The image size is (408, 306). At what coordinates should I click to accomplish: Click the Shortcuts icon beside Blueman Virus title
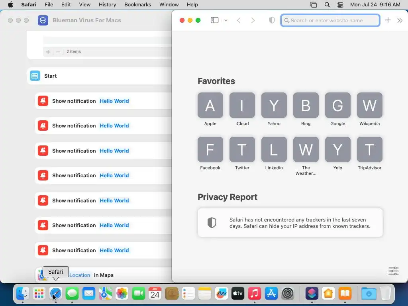pyautogui.click(x=43, y=20)
